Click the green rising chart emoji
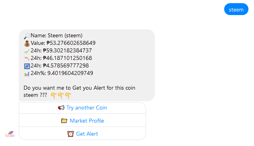The image size is (254, 146). [27, 51]
